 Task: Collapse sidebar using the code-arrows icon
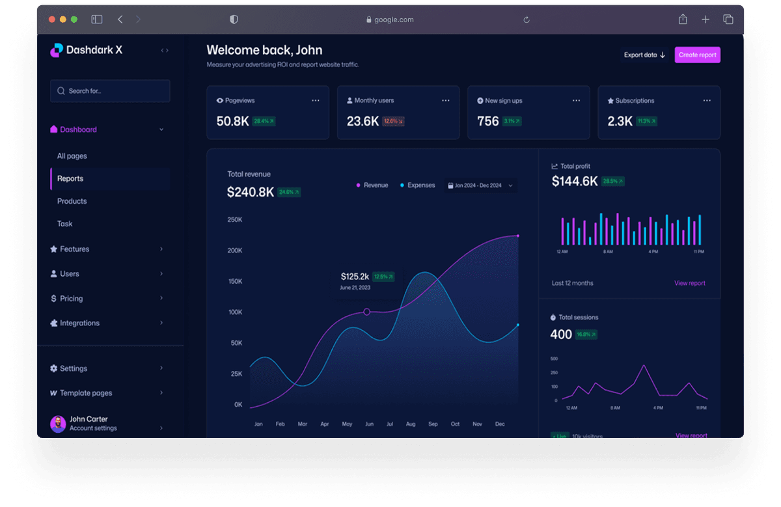coord(165,50)
